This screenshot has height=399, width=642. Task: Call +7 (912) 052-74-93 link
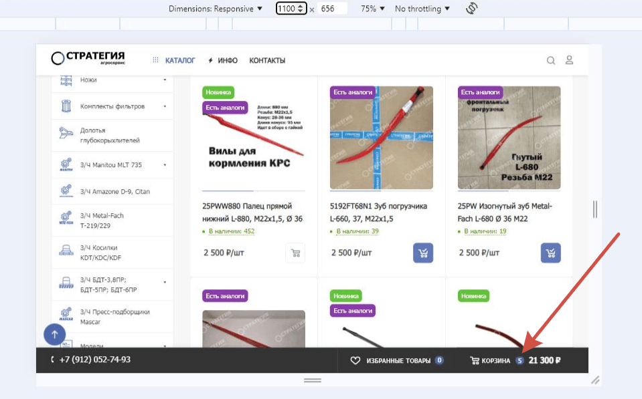[95, 360]
